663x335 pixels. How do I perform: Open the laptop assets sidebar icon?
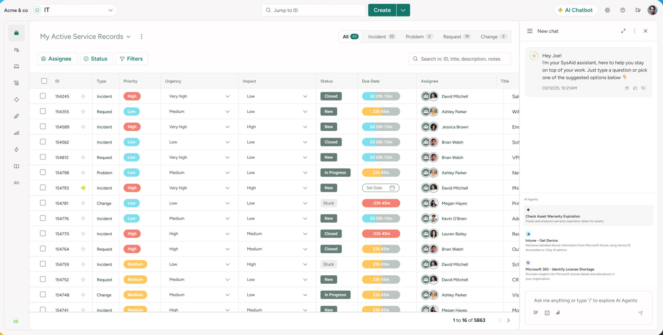click(x=17, y=66)
